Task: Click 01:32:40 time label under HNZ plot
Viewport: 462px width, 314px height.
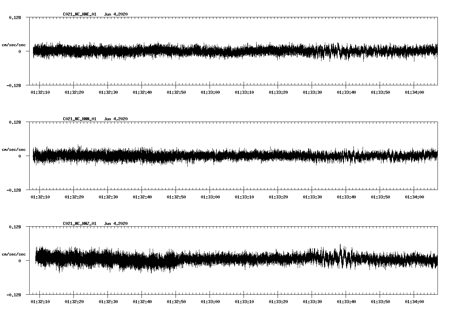Action: pyautogui.click(x=142, y=302)
